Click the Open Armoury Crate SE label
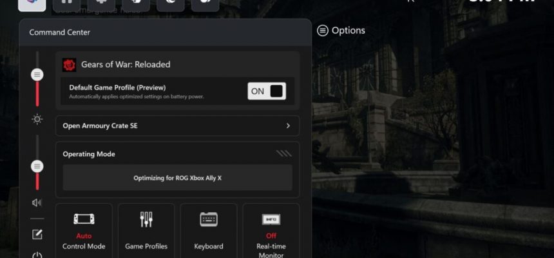The height and width of the screenshot is (258, 554). [100, 126]
